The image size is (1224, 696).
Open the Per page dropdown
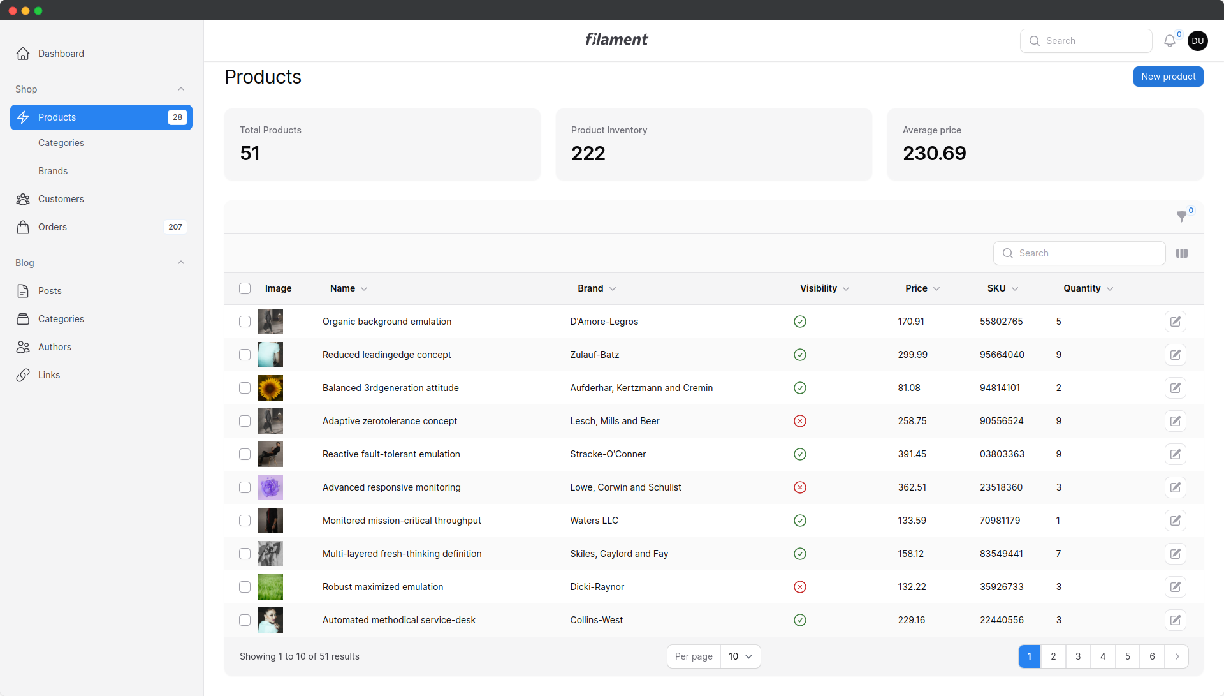(739, 656)
